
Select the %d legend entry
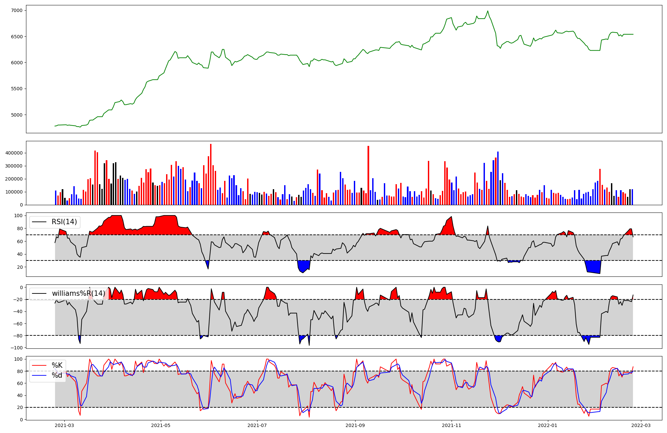[57, 375]
